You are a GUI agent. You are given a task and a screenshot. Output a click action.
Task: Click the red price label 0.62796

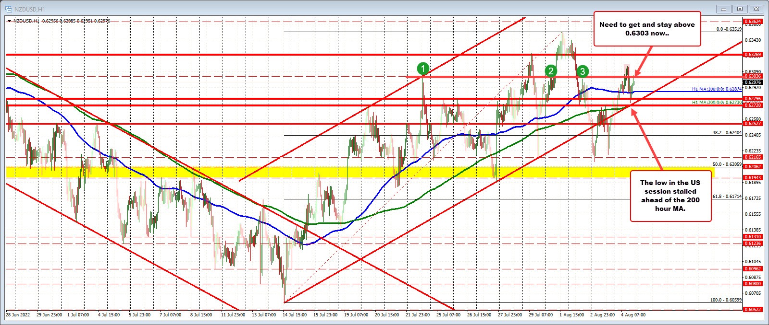coord(753,99)
